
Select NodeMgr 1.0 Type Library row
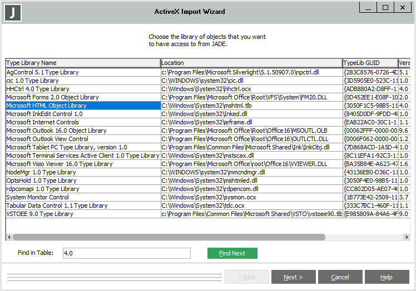coord(83,172)
